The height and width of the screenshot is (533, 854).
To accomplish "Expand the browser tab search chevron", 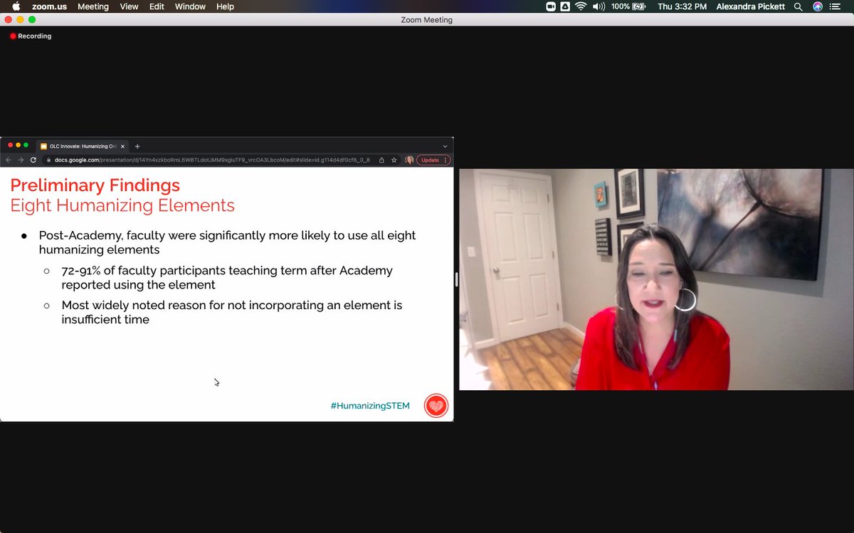I will click(x=445, y=146).
